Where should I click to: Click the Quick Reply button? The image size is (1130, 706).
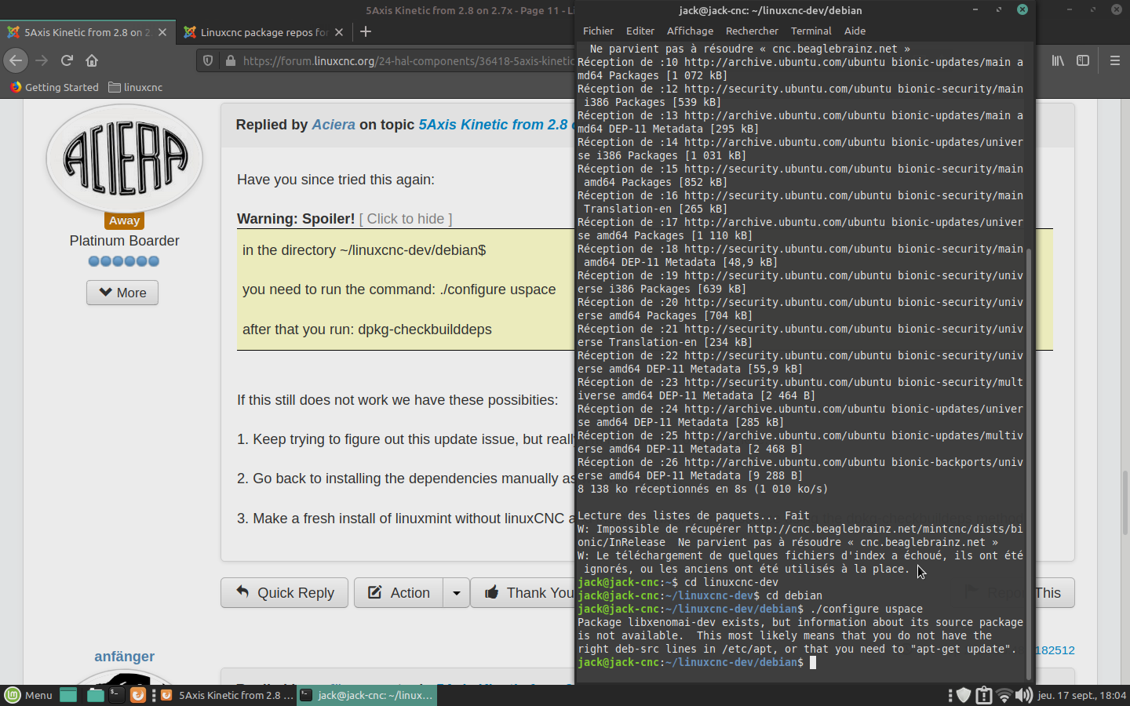pyautogui.click(x=285, y=593)
